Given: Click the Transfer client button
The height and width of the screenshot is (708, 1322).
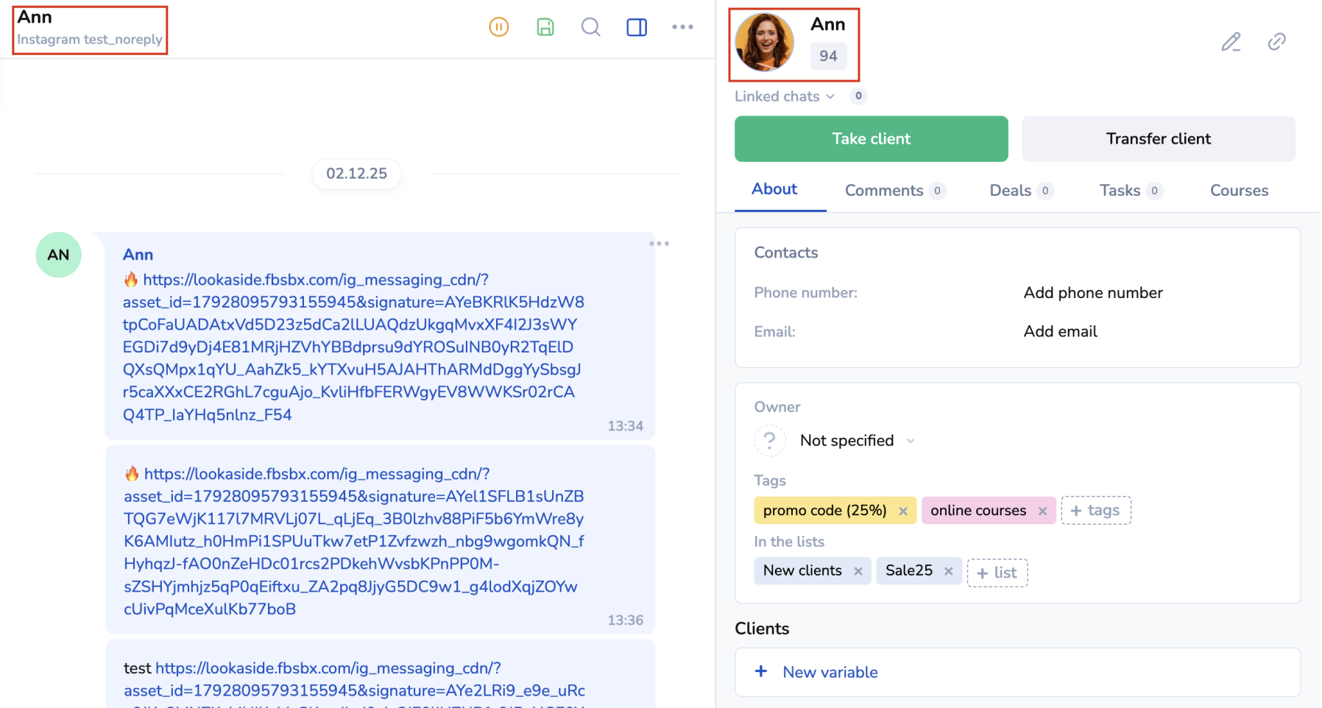Looking at the screenshot, I should (1158, 139).
